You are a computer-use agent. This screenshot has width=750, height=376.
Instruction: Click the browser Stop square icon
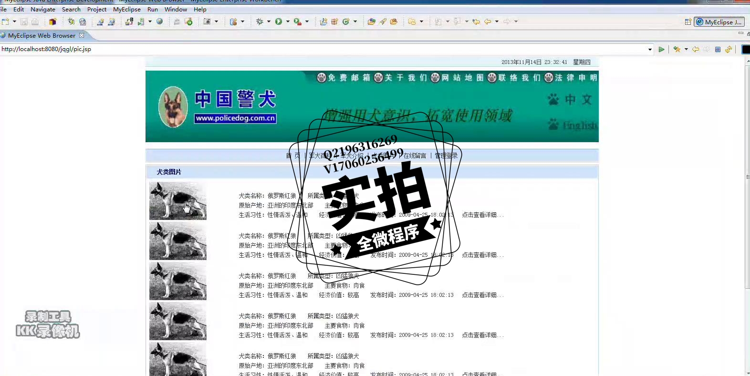718,49
